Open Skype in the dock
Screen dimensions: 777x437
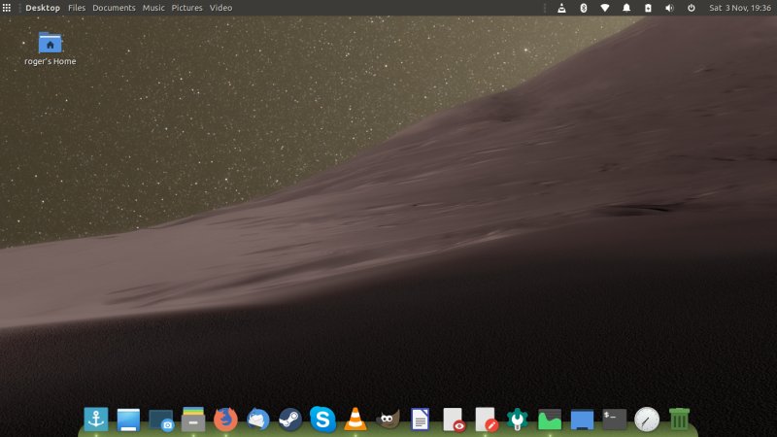click(322, 419)
